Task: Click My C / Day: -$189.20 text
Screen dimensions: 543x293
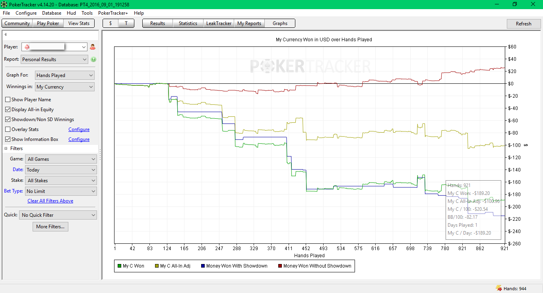Action: coord(469,233)
